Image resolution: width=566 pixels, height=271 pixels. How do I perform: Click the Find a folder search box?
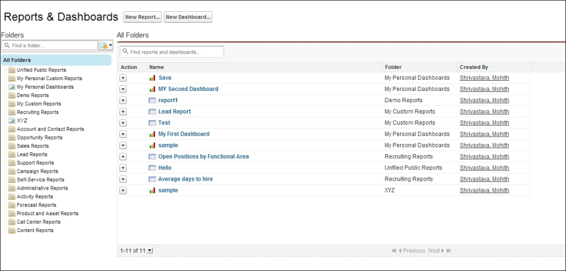(52, 45)
